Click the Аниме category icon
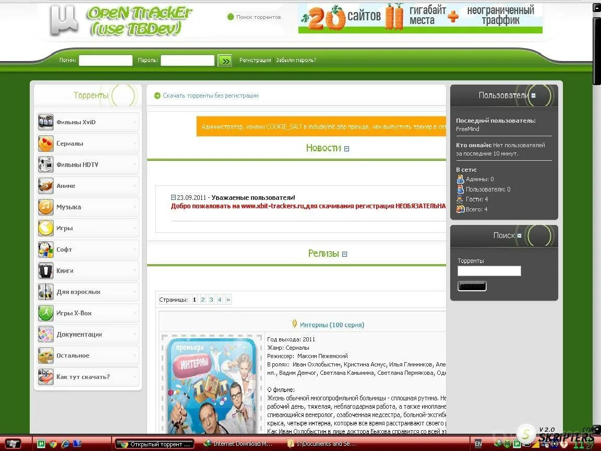This screenshot has width=601, height=451. (45, 186)
